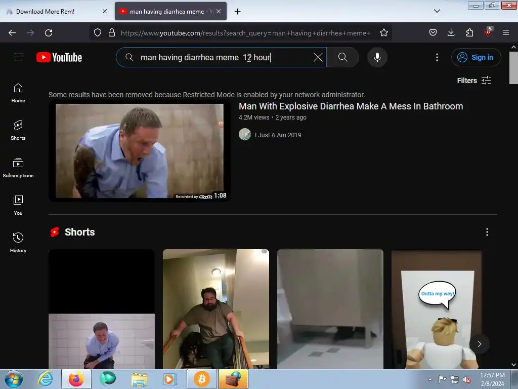Open Firefox taskbar button
Image resolution: width=518 pixels, height=389 pixels.
76,379
